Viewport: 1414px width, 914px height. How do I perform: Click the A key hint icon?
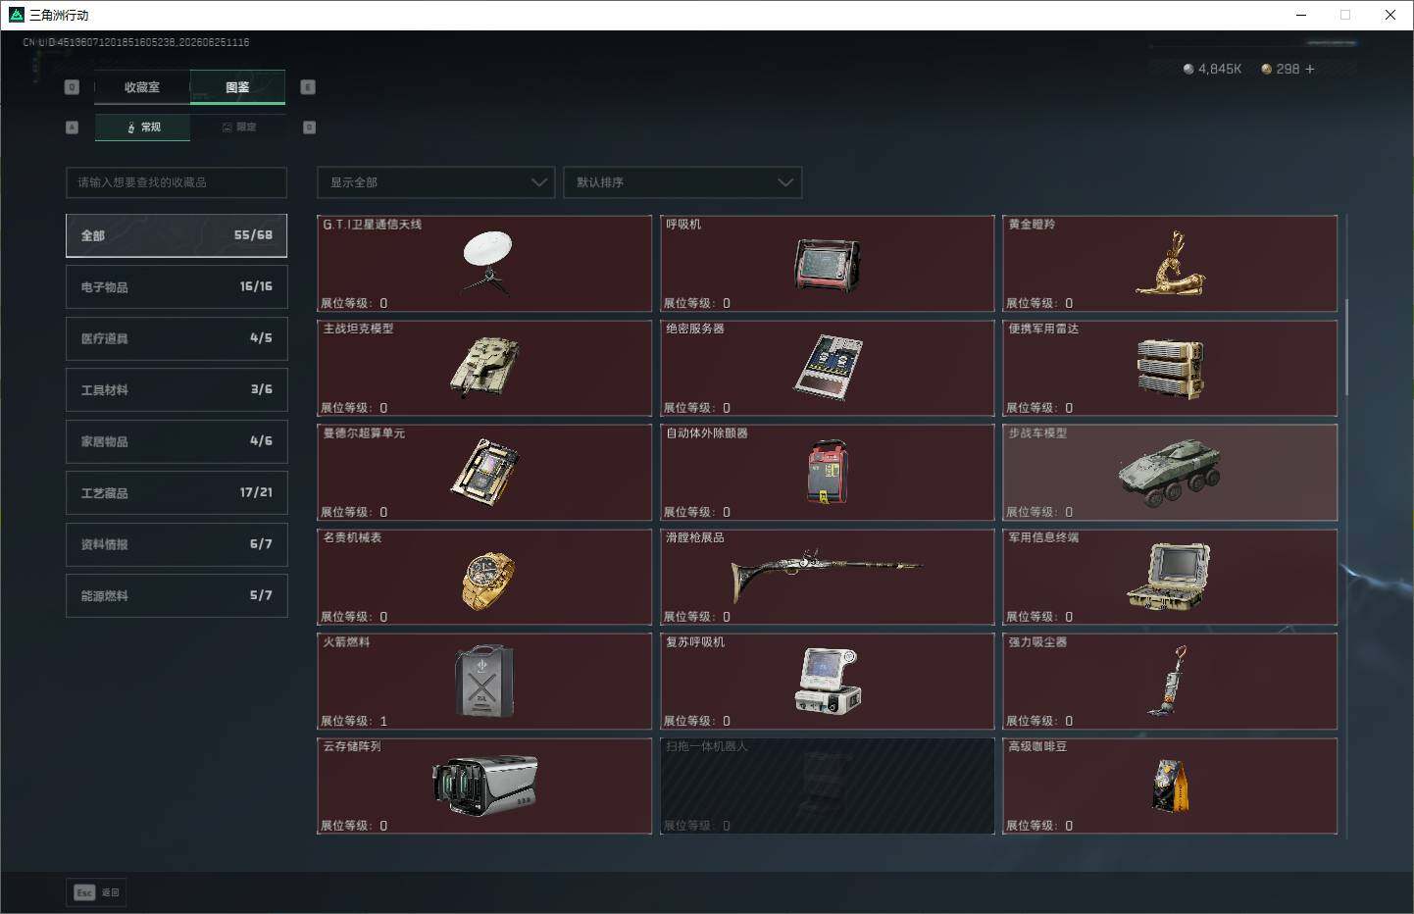pyautogui.click(x=72, y=127)
